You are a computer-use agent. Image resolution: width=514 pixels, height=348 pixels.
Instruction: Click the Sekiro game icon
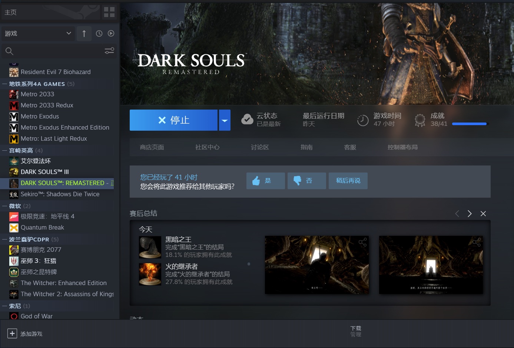(x=14, y=194)
